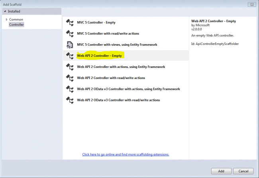Click icon for Web API 2 Controller with read/write actions
The height and width of the screenshot is (178, 259).
[70, 78]
